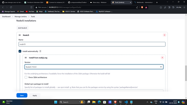Open help for Install automatically
The image size is (187, 105).
40,51
